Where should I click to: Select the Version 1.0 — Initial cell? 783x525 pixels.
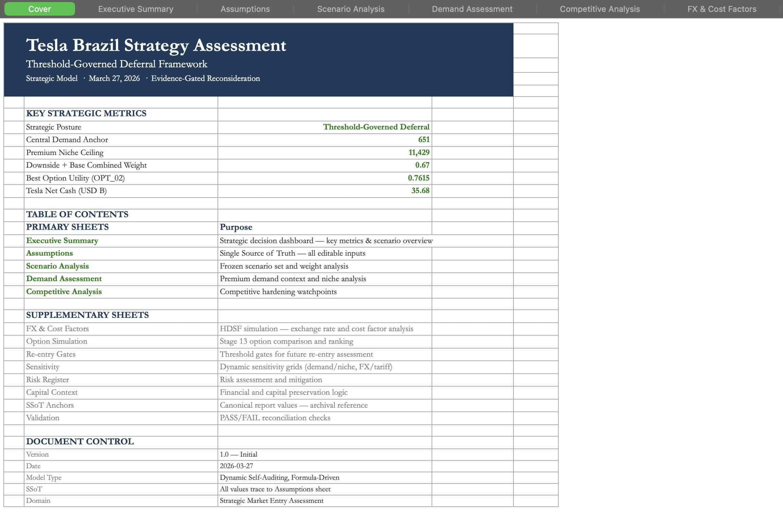[x=239, y=455]
